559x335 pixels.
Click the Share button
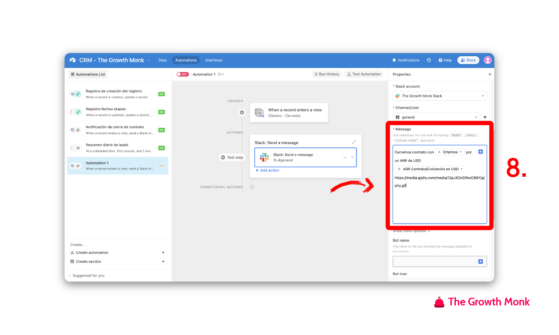pos(468,60)
